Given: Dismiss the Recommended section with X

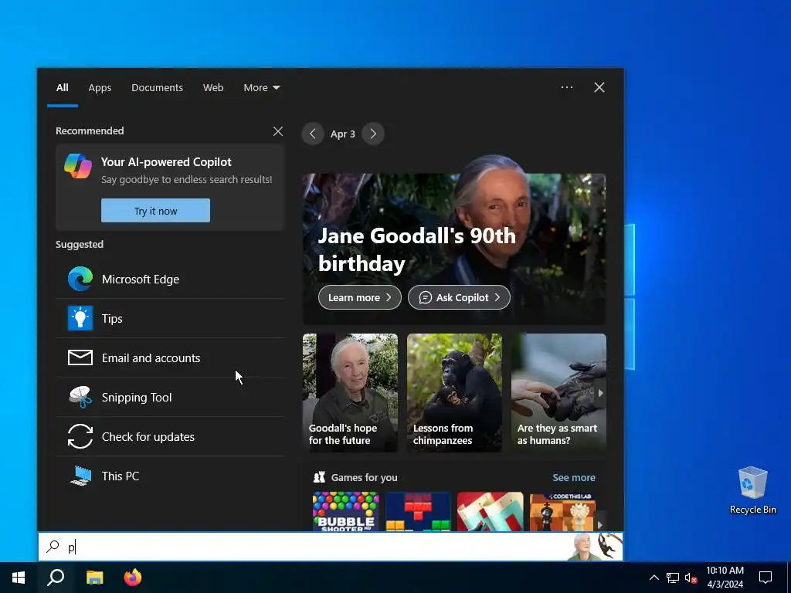Looking at the screenshot, I should 278,131.
